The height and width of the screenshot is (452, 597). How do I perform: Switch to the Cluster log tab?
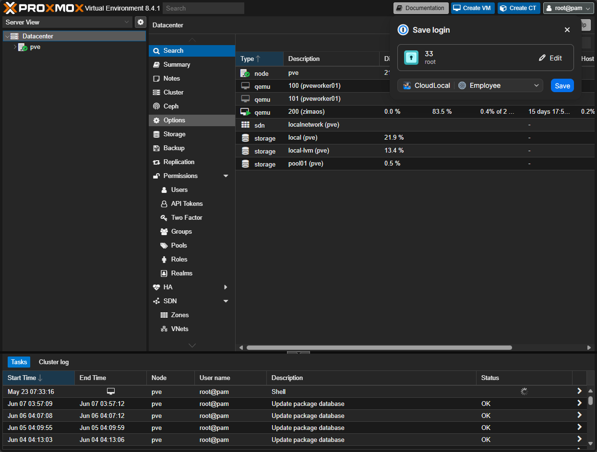click(54, 362)
